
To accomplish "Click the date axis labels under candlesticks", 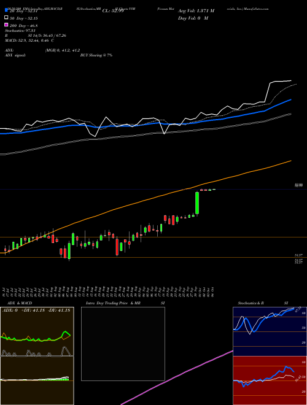I will click(x=109, y=291).
